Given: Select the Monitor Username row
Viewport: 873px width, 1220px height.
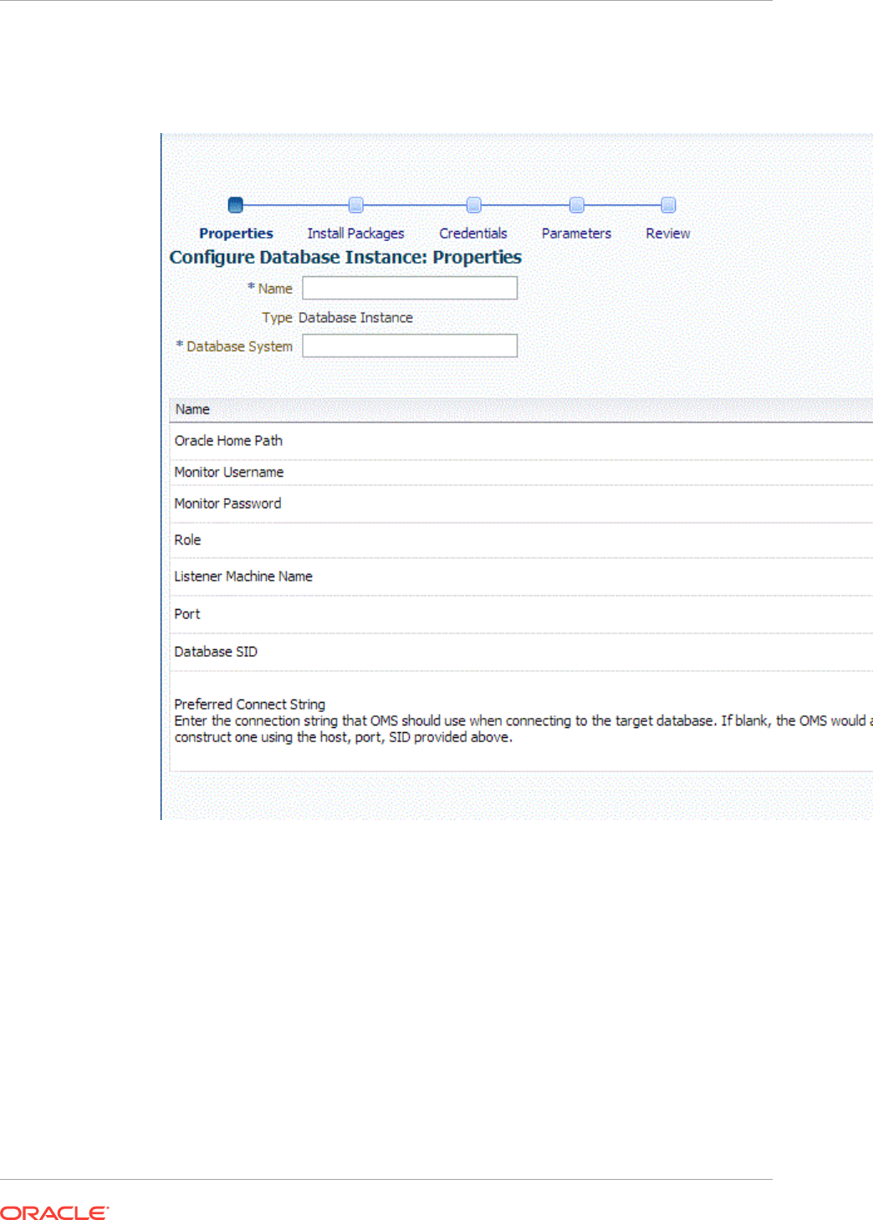Looking at the screenshot, I should (x=521, y=473).
